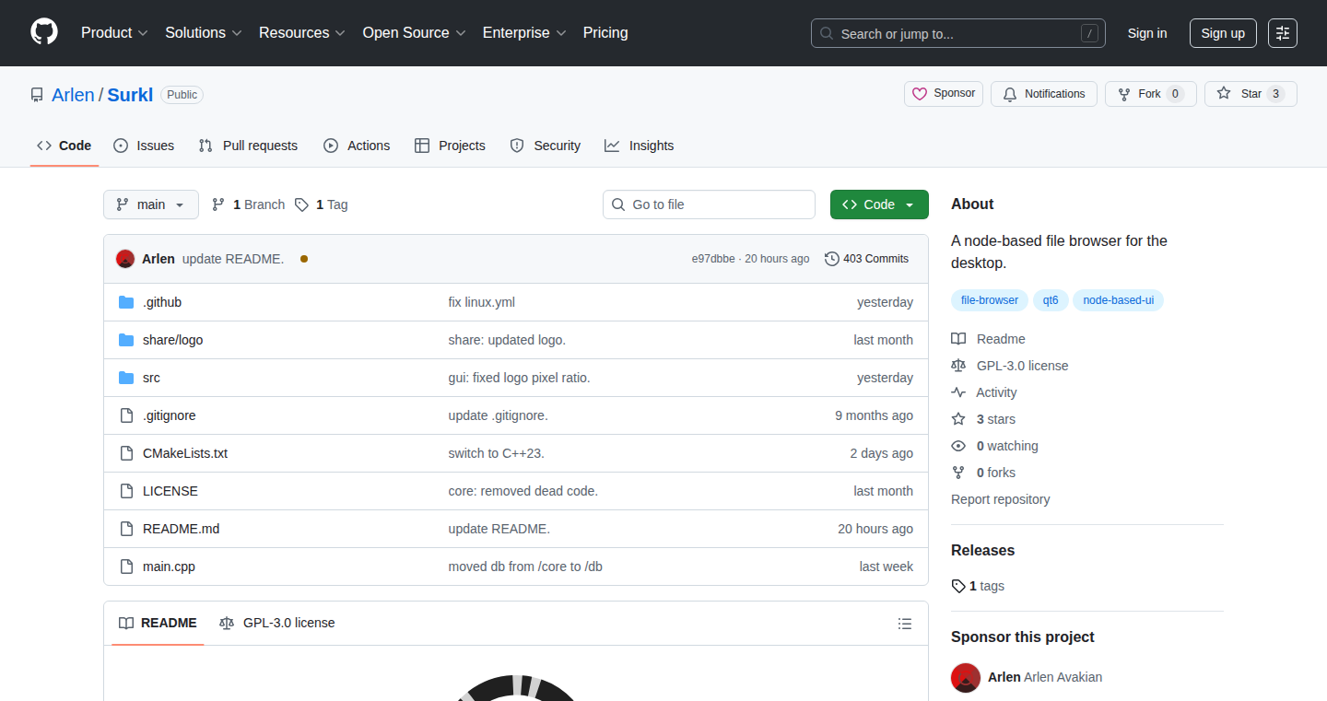Open the Surkl repository name link
The height and width of the screenshot is (701, 1327).
coord(130,95)
